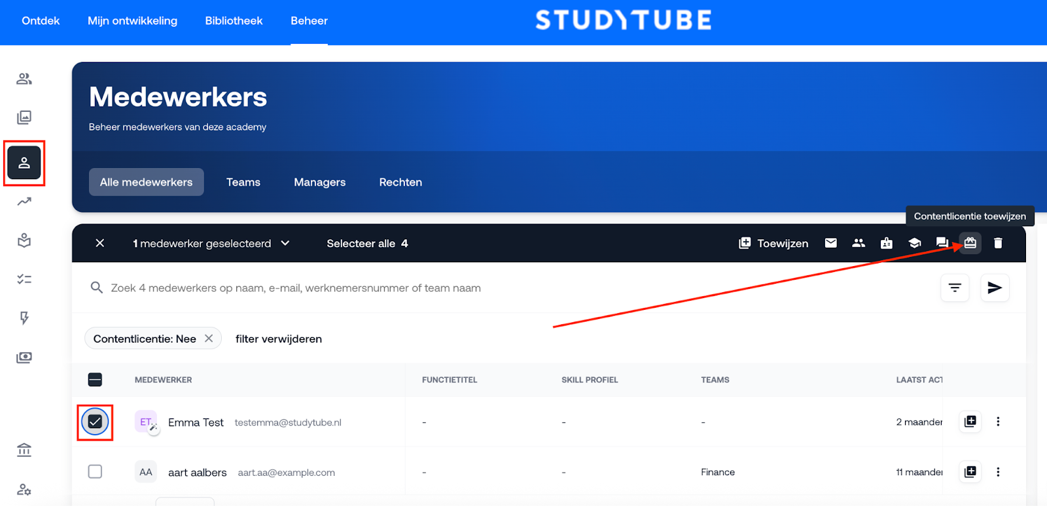Switch to Managers tab
The width and height of the screenshot is (1047, 506).
pyautogui.click(x=320, y=182)
